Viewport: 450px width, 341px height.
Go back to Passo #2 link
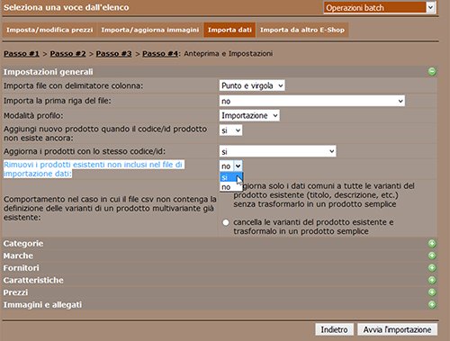point(67,54)
